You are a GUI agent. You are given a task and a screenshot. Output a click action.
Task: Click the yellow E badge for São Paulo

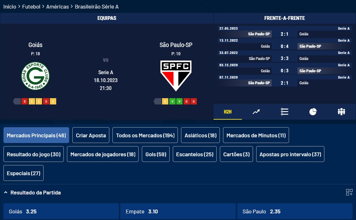click(x=165, y=101)
